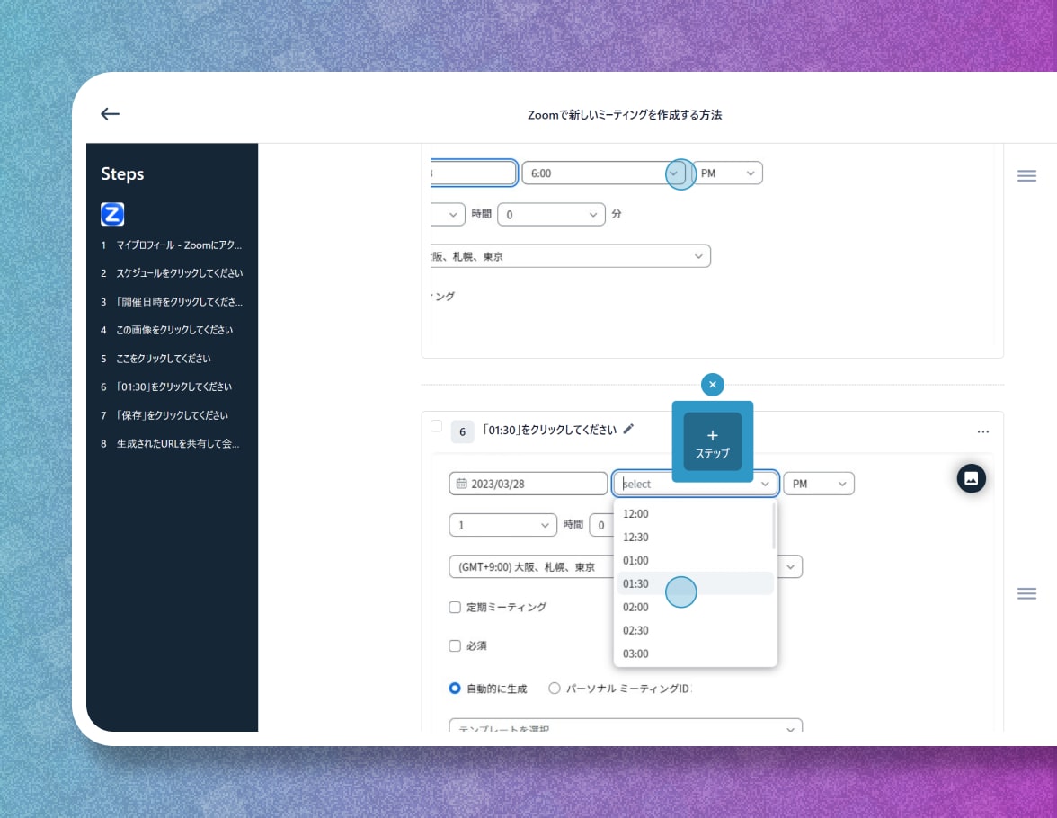
Task: Enable the 定期ミーティング checkbox
Action: click(x=455, y=607)
